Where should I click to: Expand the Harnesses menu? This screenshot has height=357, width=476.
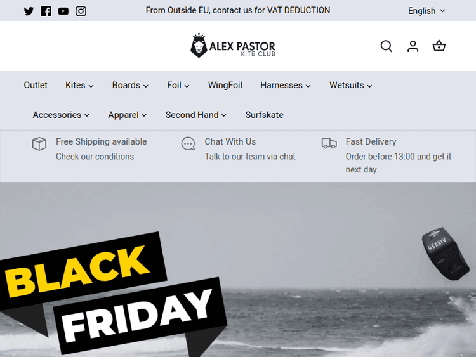286,85
